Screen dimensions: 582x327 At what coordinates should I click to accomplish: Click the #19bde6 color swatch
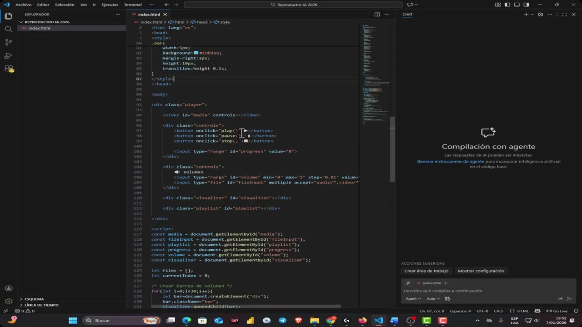(x=196, y=53)
